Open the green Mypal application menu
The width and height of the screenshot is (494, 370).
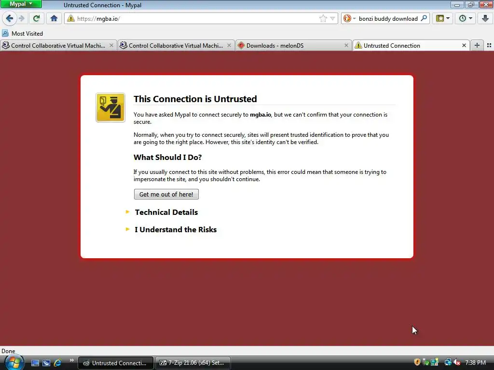pyautogui.click(x=21, y=4)
